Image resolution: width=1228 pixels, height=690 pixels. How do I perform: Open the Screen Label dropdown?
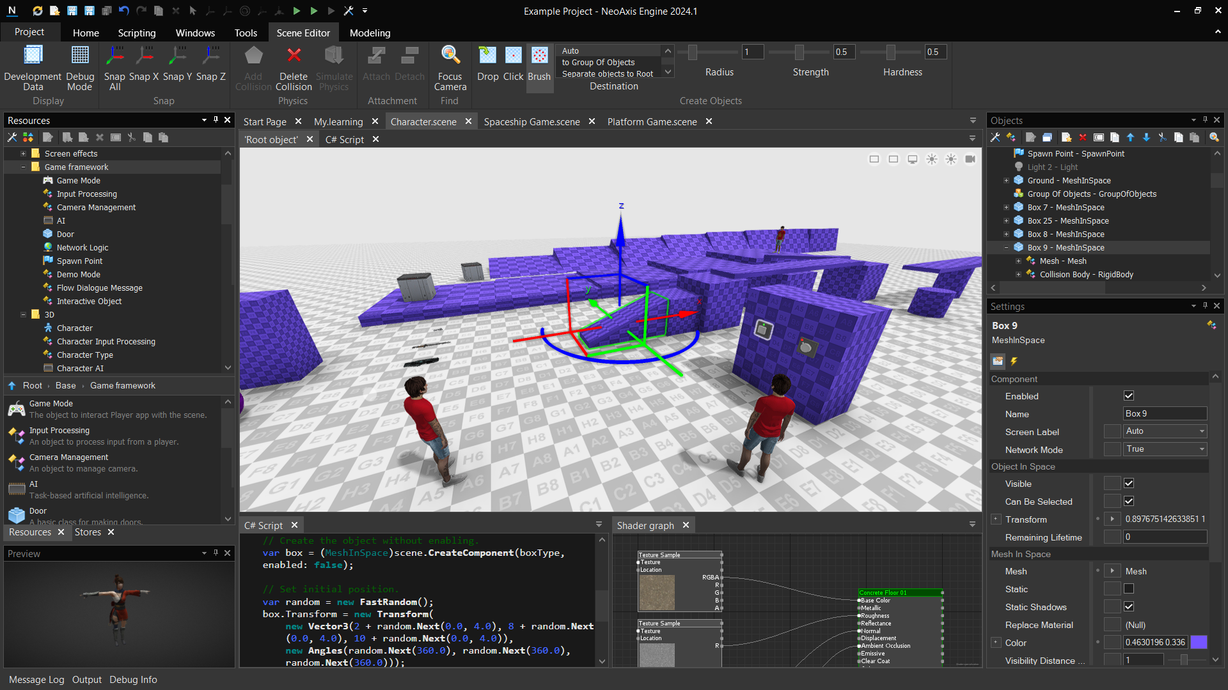(1165, 431)
